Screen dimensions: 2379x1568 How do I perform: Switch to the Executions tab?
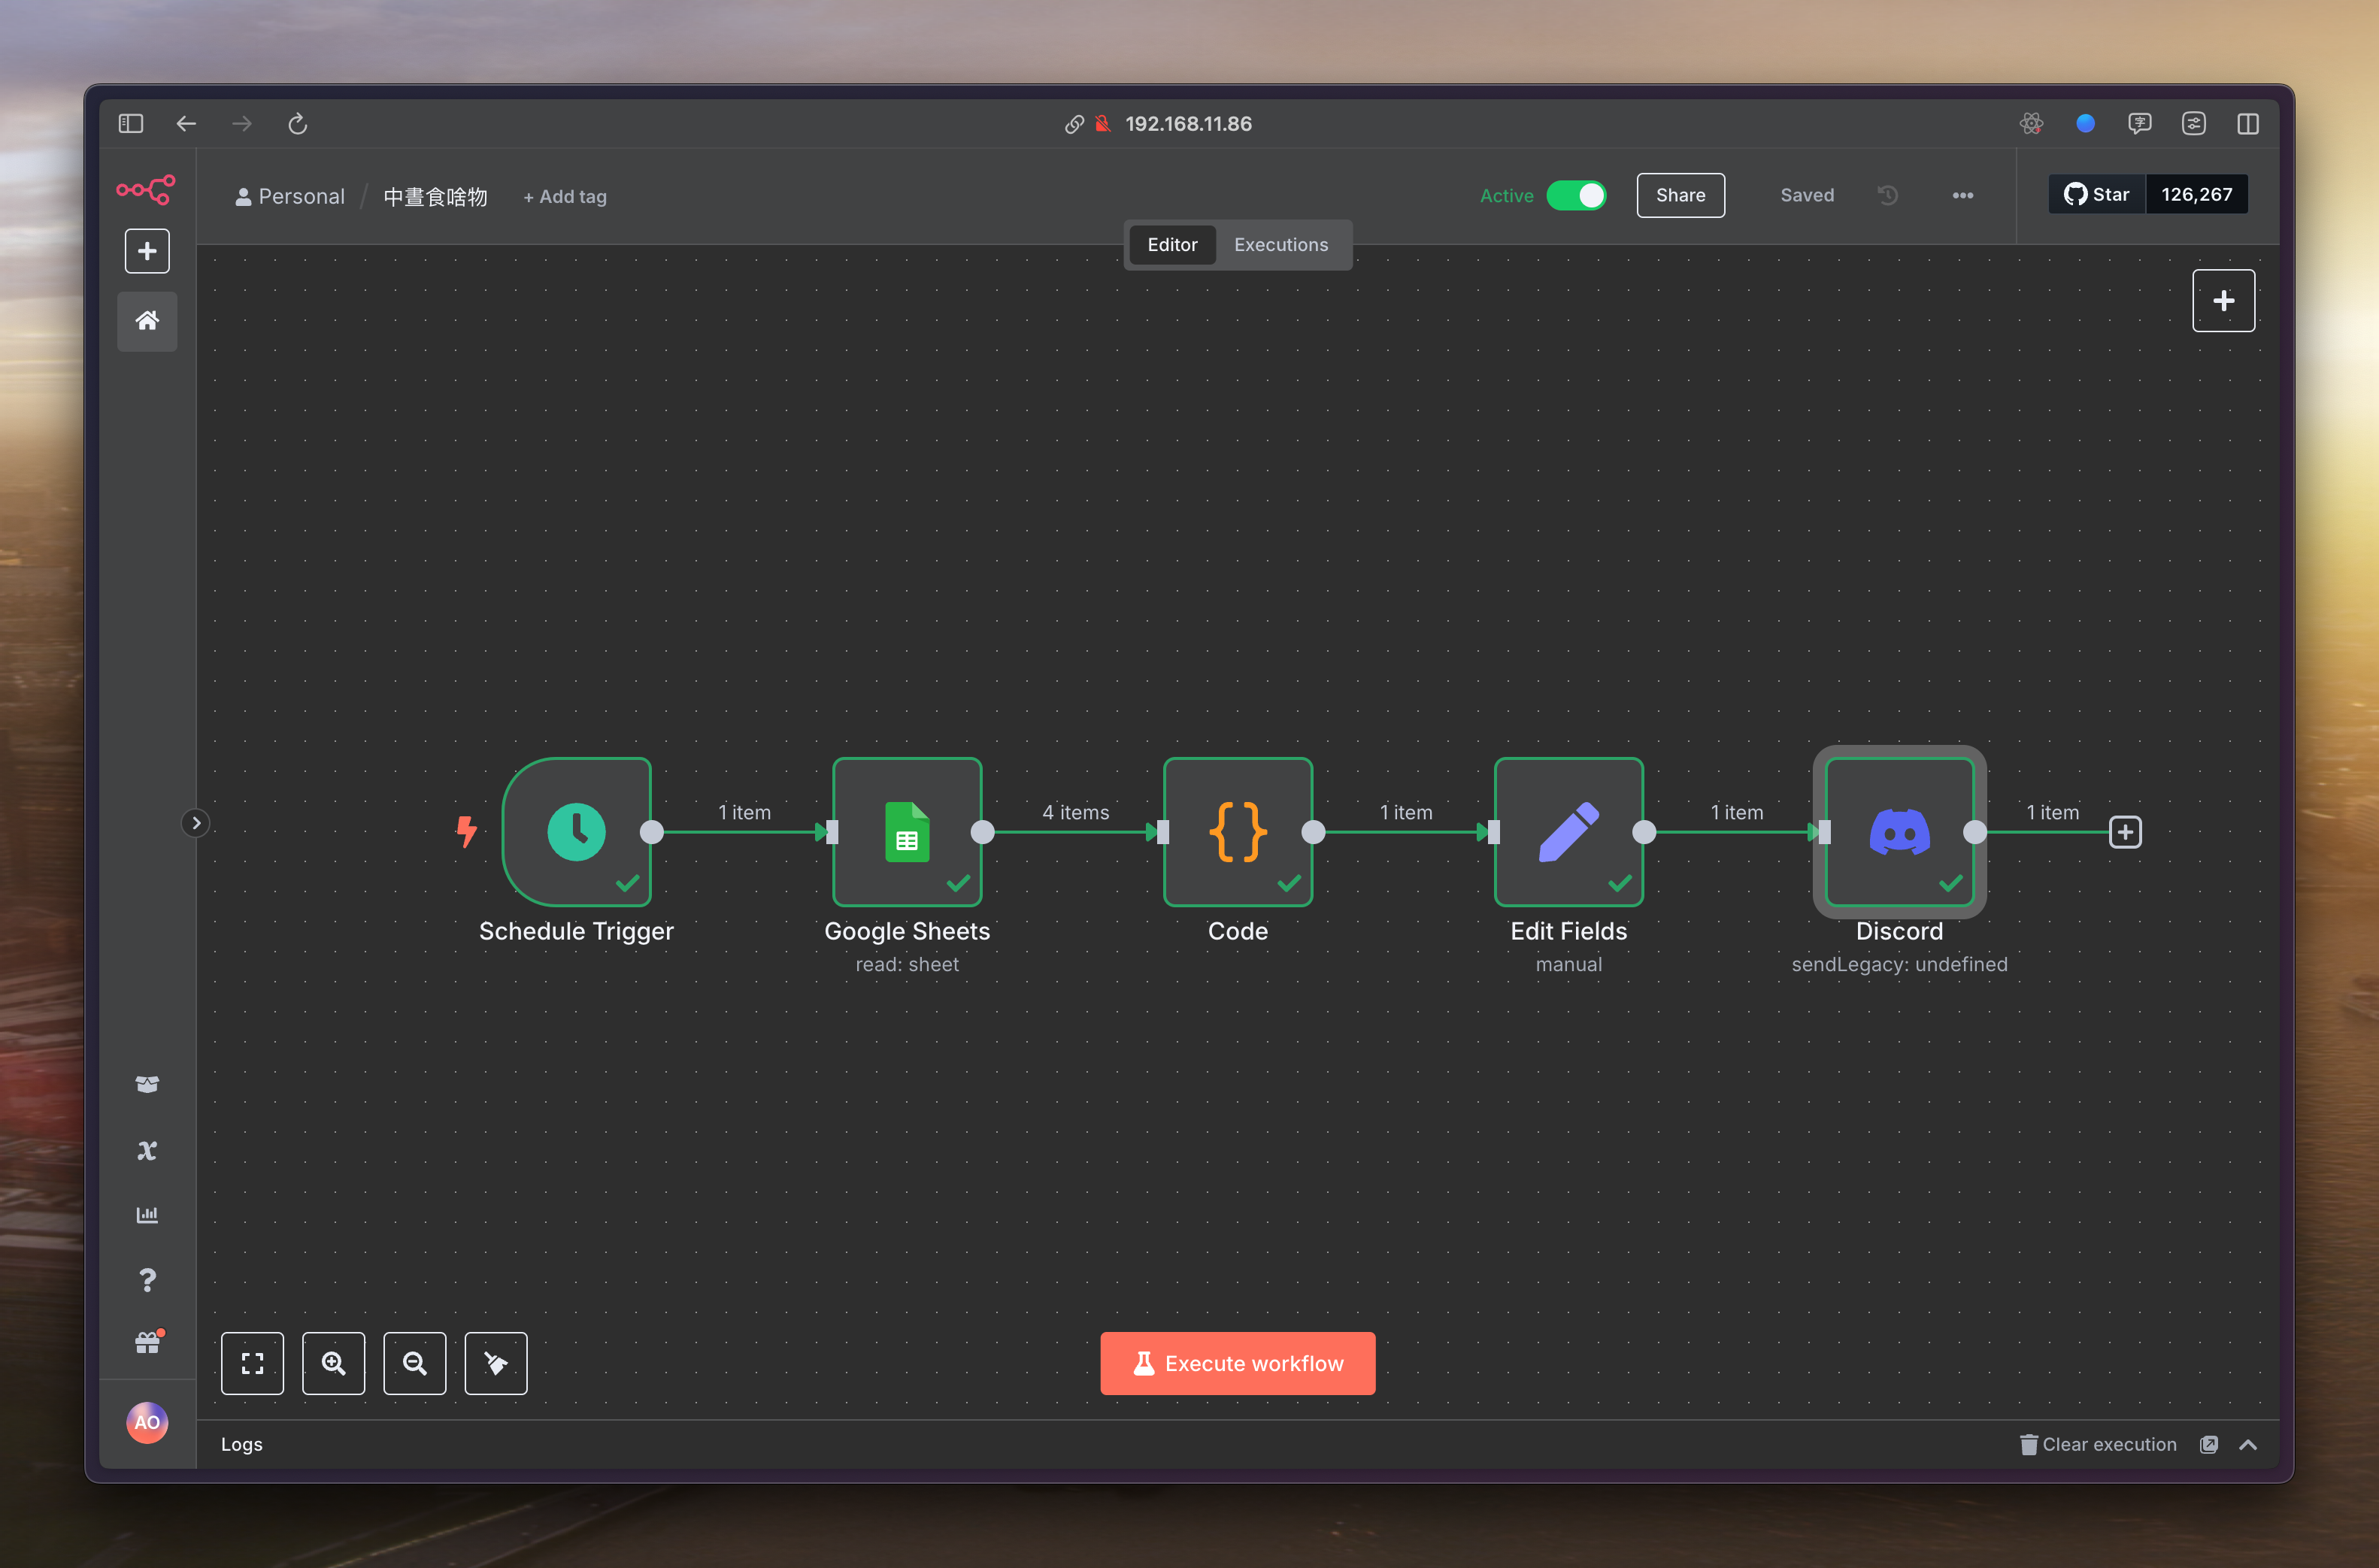click(x=1281, y=245)
